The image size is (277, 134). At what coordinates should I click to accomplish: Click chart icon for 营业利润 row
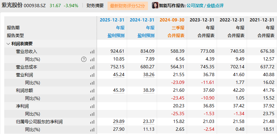click(92, 75)
